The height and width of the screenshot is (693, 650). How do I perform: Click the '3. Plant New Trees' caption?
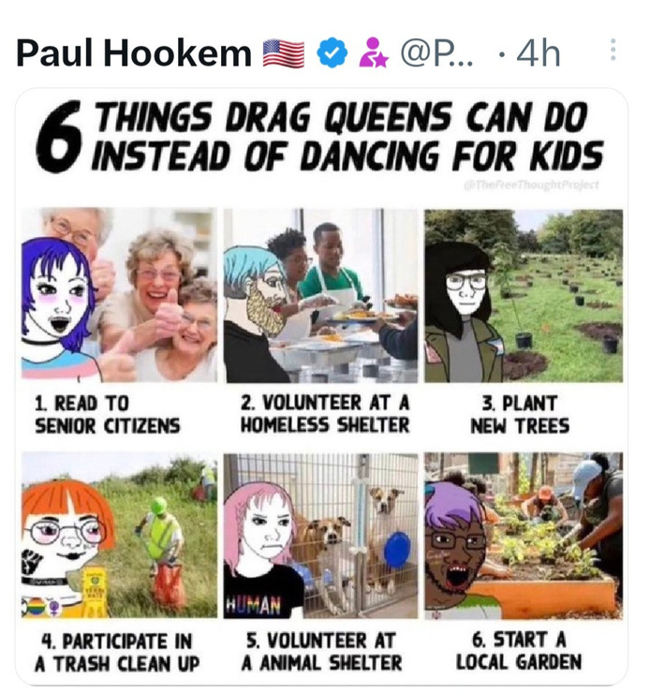(520, 415)
